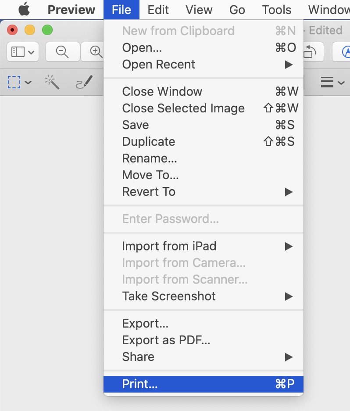The width and height of the screenshot is (350, 411).
Task: Open the selection tool dropdown chevron
Action: point(28,83)
